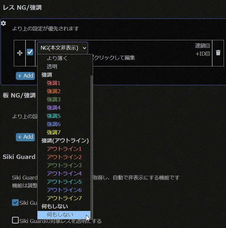226x228 pixels.
Task: Choose 強調5 cyan option
Action: pos(64,116)
